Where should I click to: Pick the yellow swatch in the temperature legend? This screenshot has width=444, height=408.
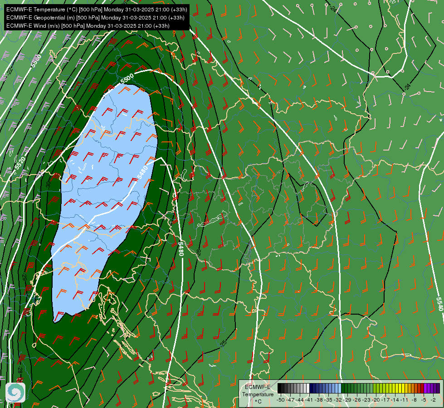(403, 388)
